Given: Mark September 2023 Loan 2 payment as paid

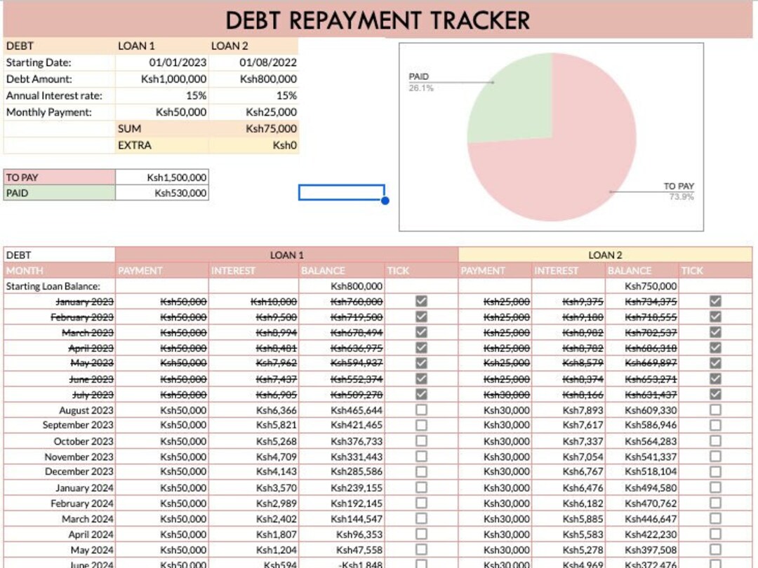Looking at the screenshot, I should pyautogui.click(x=715, y=425).
